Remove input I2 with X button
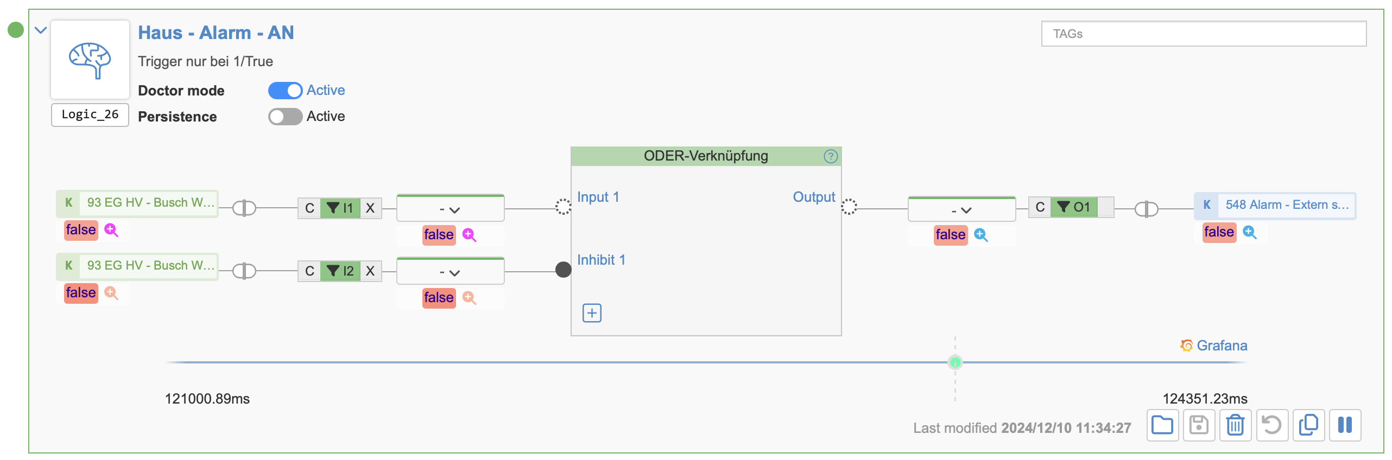The width and height of the screenshot is (1392, 460). (370, 271)
